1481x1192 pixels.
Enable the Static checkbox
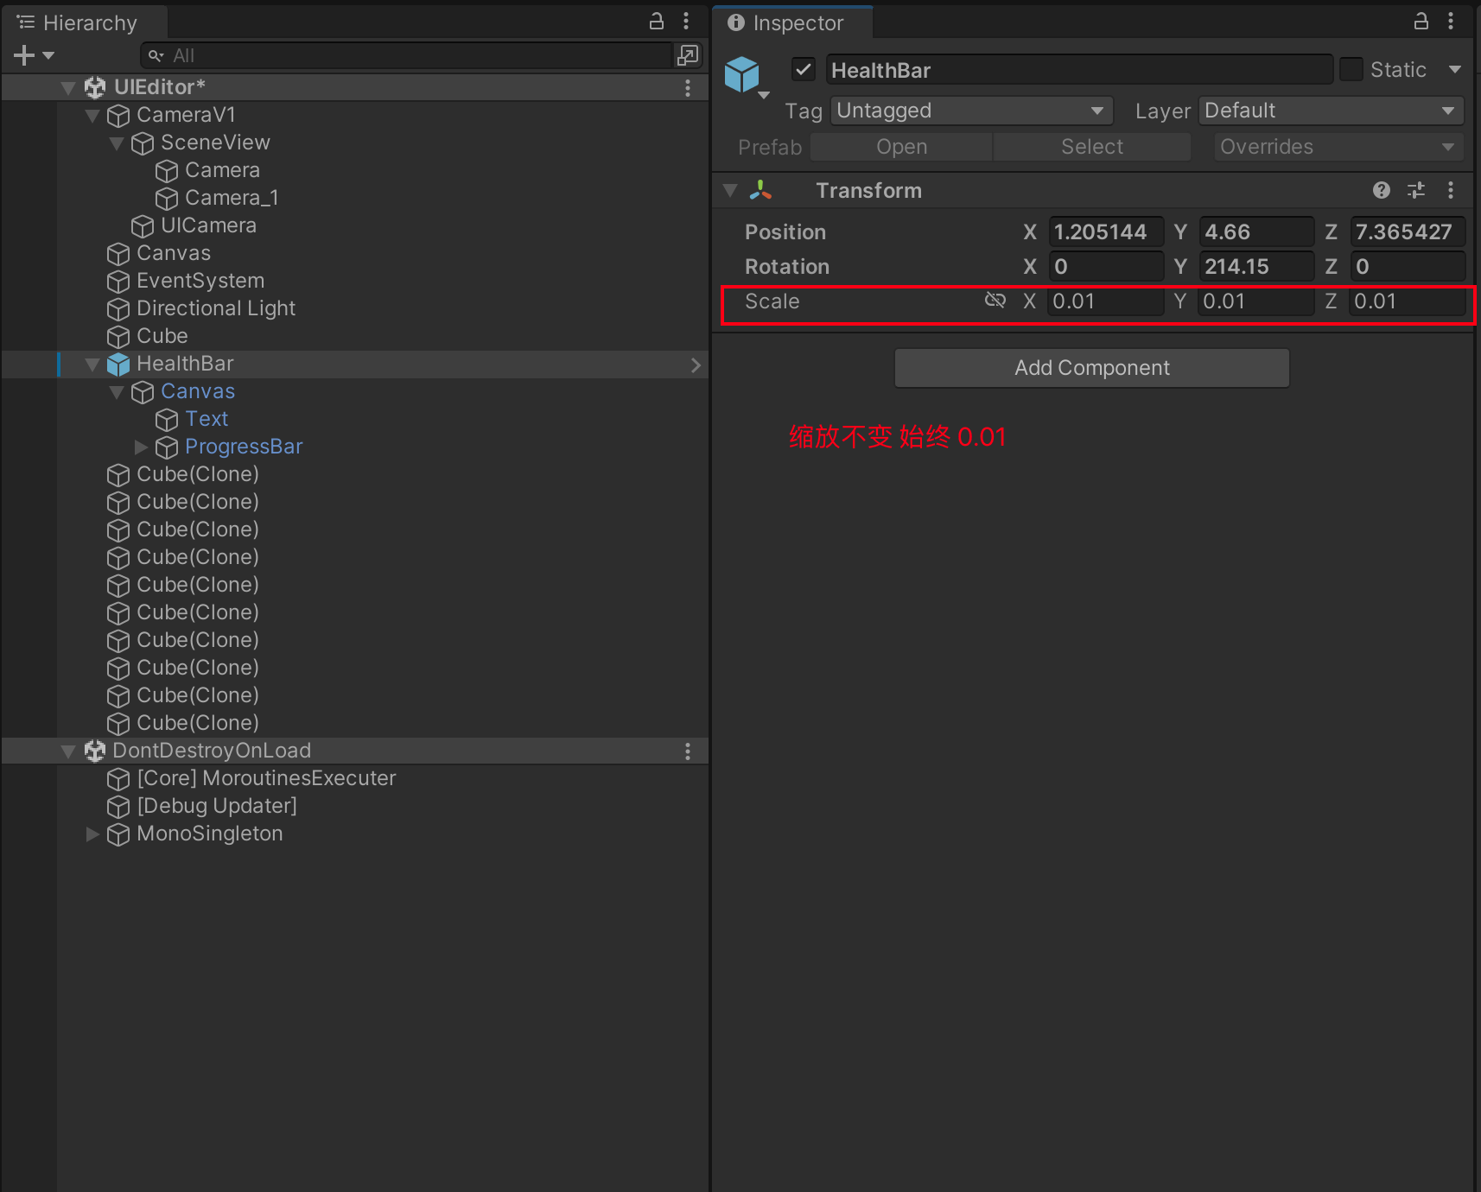[x=1351, y=69]
